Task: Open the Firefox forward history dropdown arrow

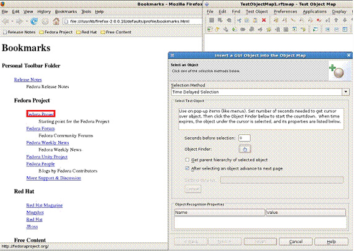Action: click(x=27, y=22)
